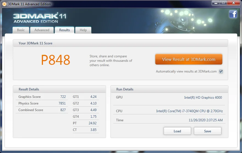
Task: Click the Your 3DMark 11 Score heading
Action: coord(35,43)
